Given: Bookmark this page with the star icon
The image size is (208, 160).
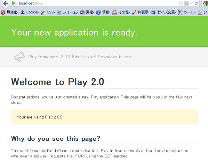Looking at the screenshot, I should (181, 4).
